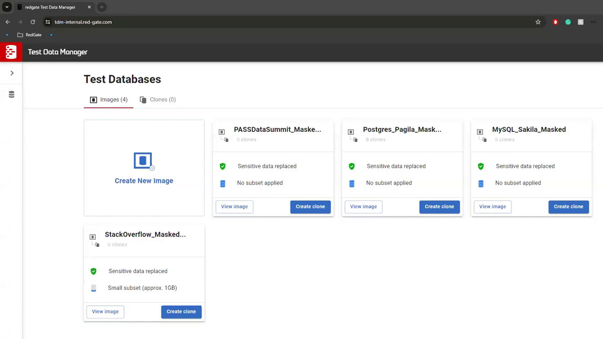Create clone of PASSDataSummit image
The image size is (603, 339).
[x=310, y=207]
